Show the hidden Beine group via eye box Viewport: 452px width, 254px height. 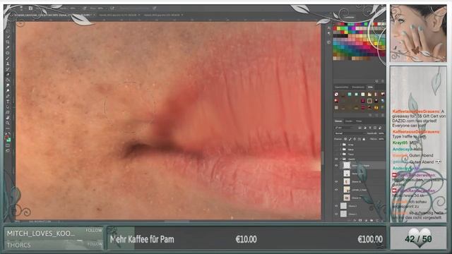(336, 149)
